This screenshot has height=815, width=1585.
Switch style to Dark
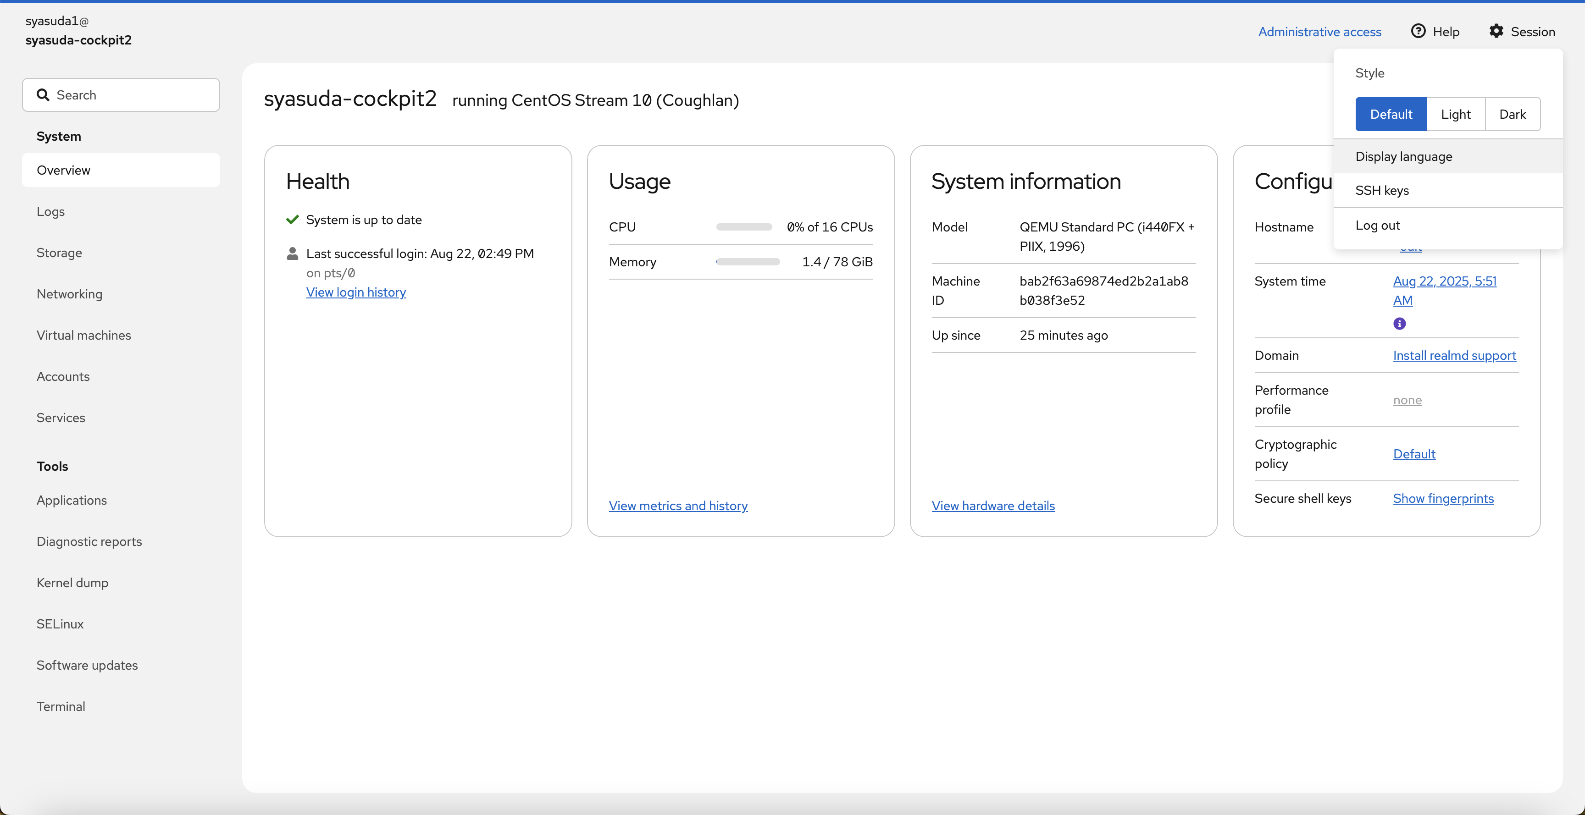pyautogui.click(x=1512, y=115)
